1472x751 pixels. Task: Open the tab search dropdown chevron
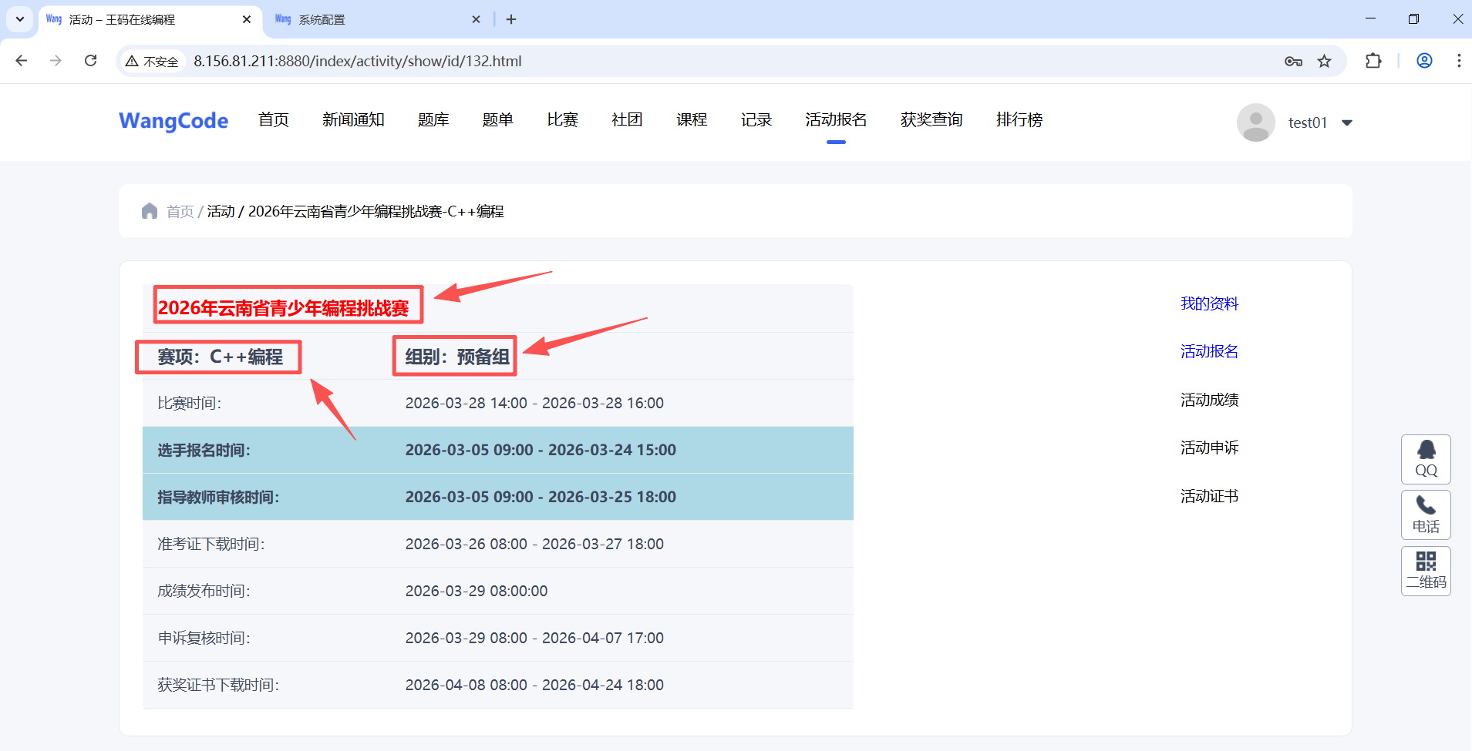click(x=20, y=19)
